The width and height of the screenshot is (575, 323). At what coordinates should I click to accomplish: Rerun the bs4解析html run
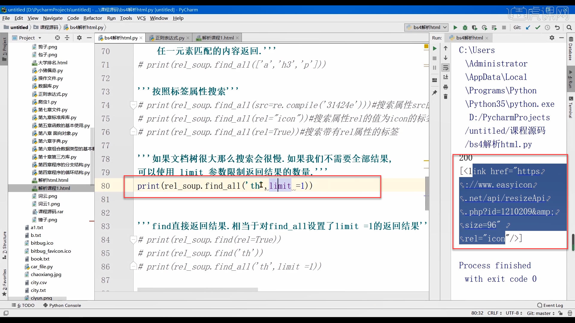pyautogui.click(x=435, y=48)
